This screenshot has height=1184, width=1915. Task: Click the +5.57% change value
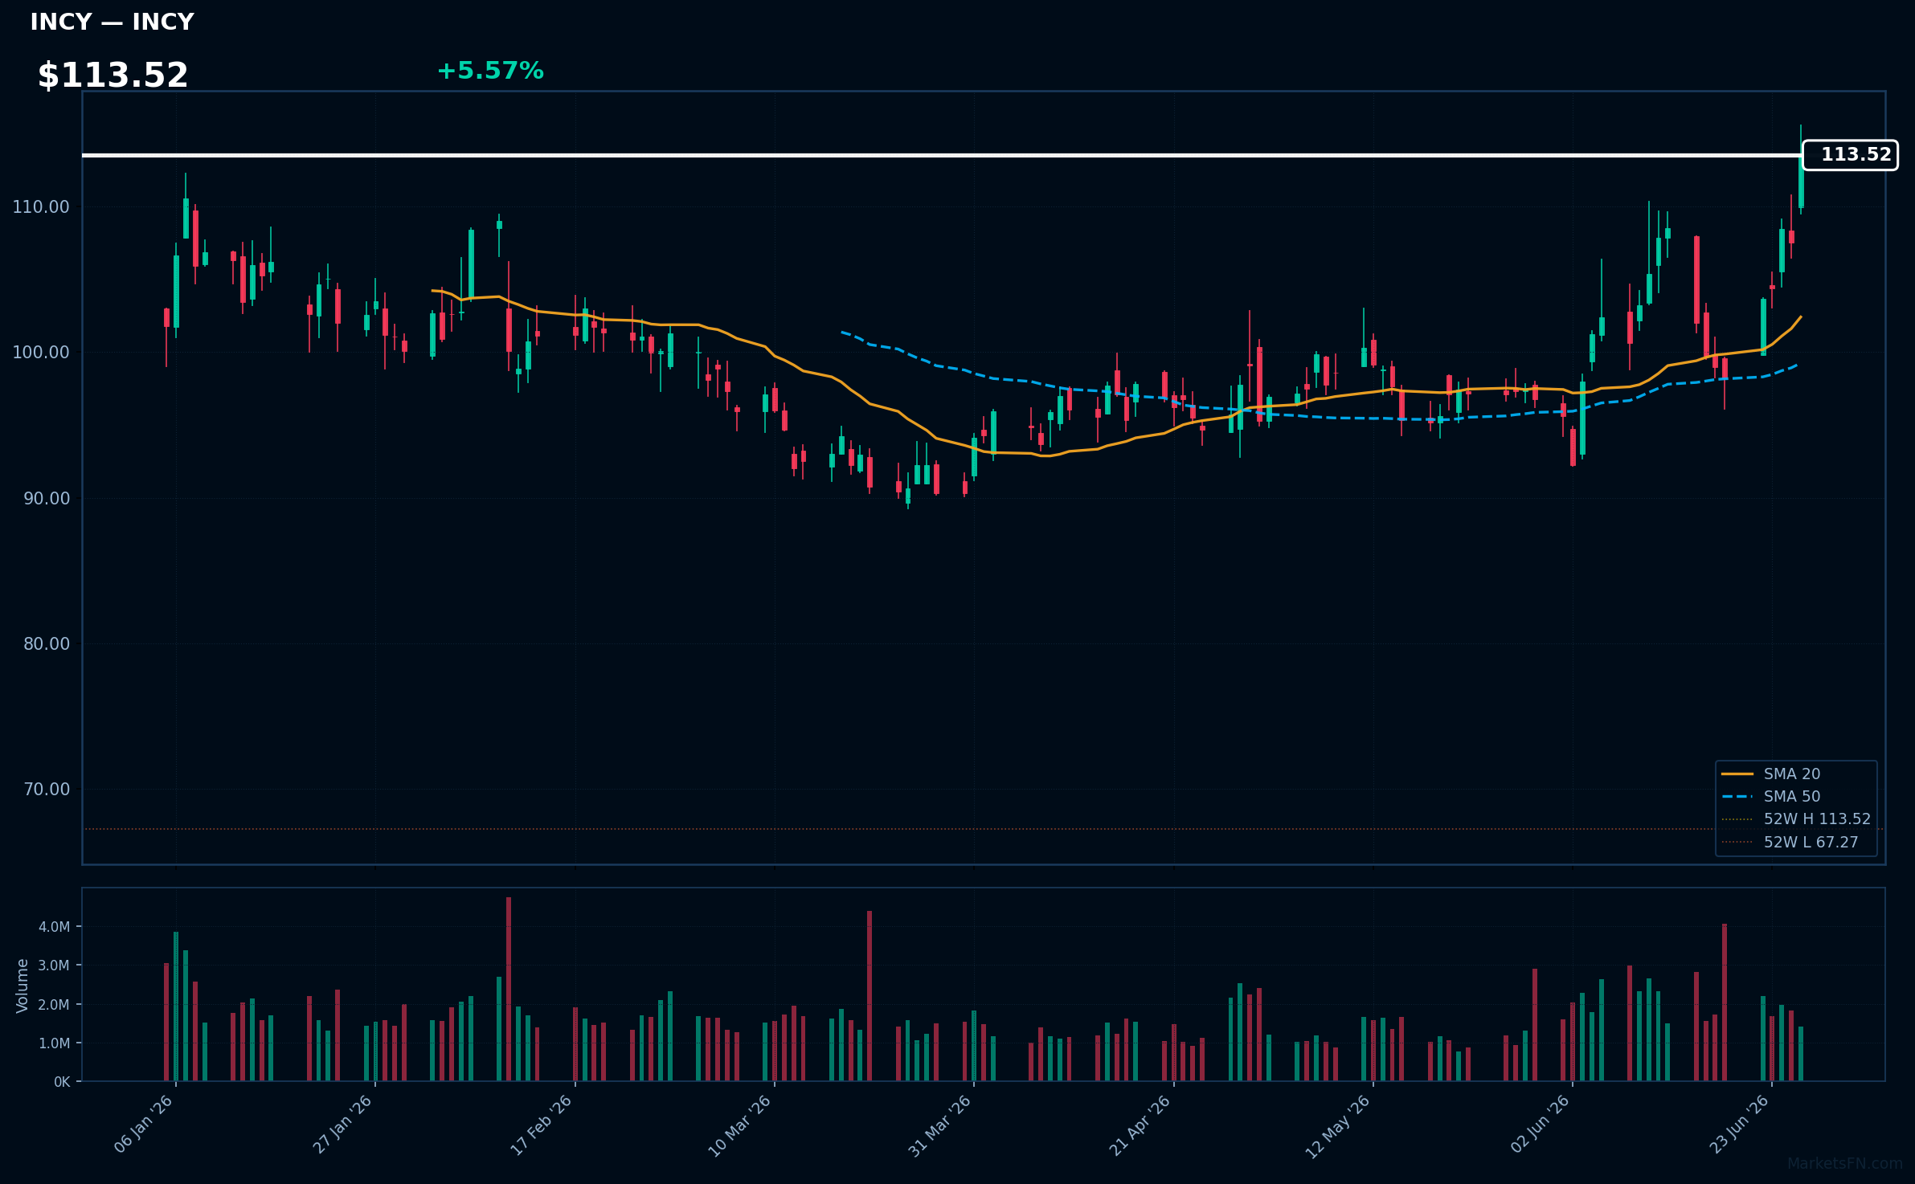pos(490,71)
